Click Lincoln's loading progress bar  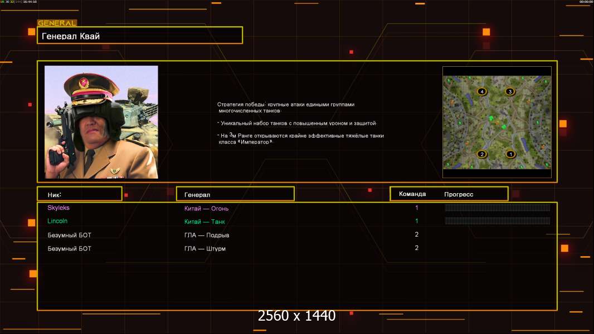[x=497, y=221]
